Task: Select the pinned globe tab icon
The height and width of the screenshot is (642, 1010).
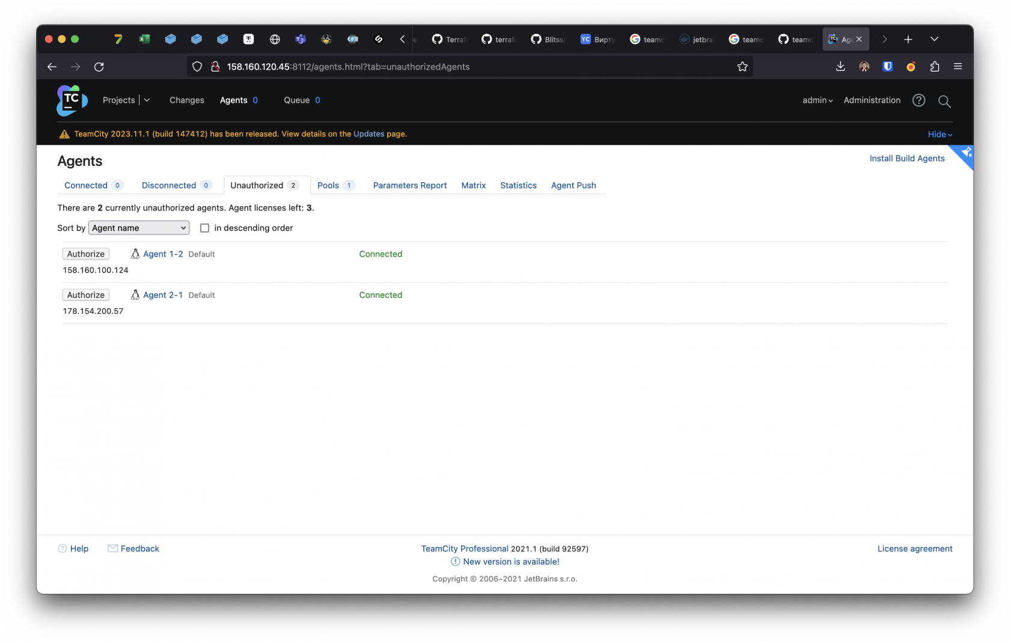Action: click(x=275, y=39)
